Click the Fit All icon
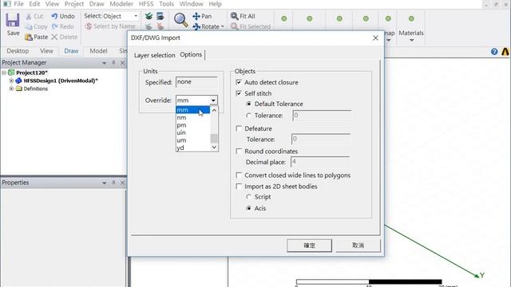The image size is (511, 287). pyautogui.click(x=234, y=16)
